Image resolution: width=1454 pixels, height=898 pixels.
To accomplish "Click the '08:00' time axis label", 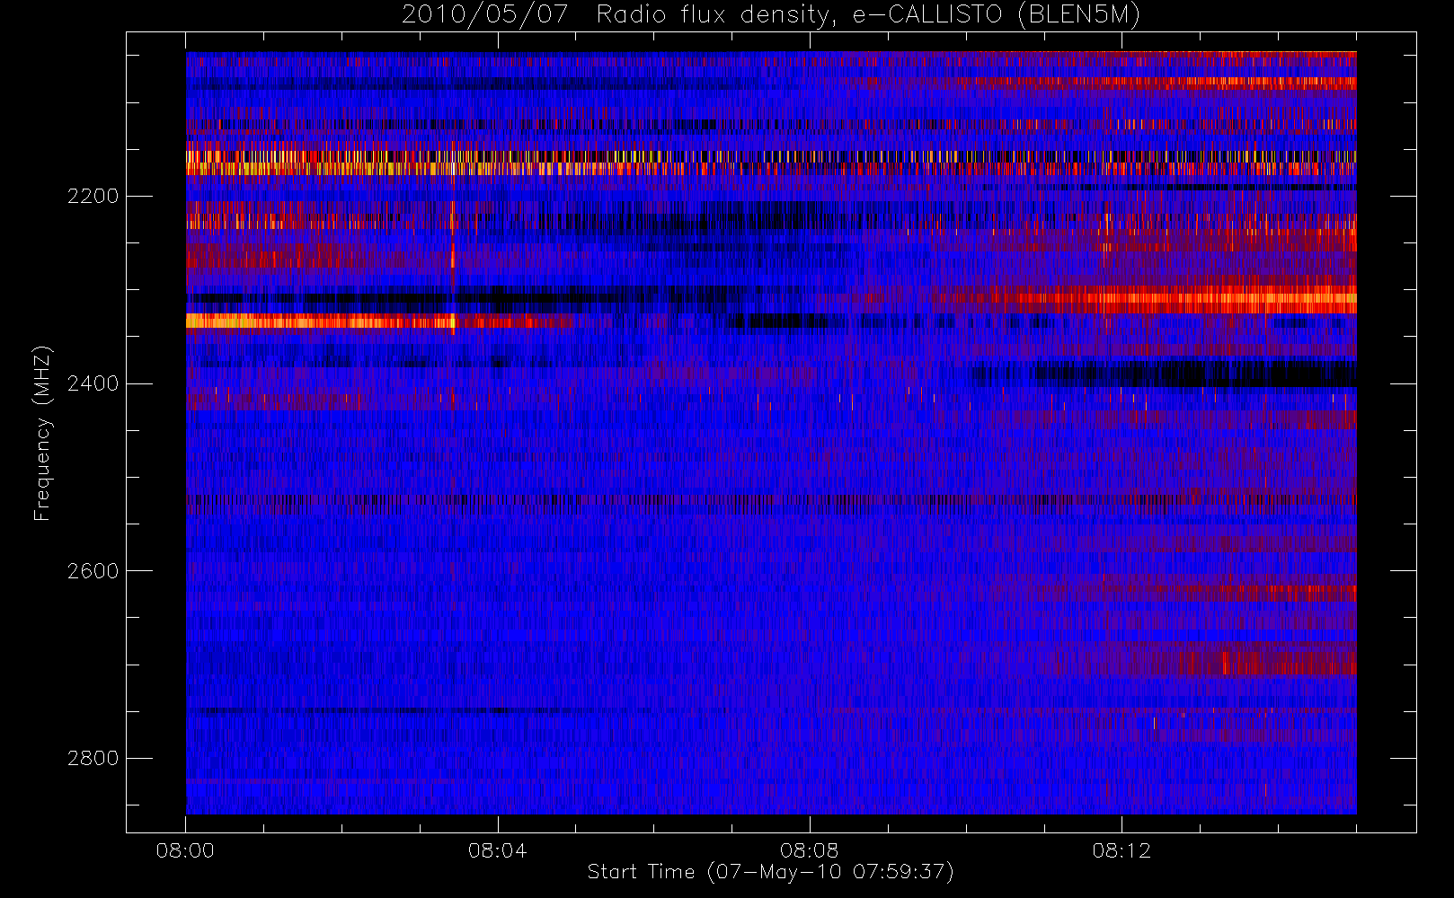I will click(x=185, y=850).
